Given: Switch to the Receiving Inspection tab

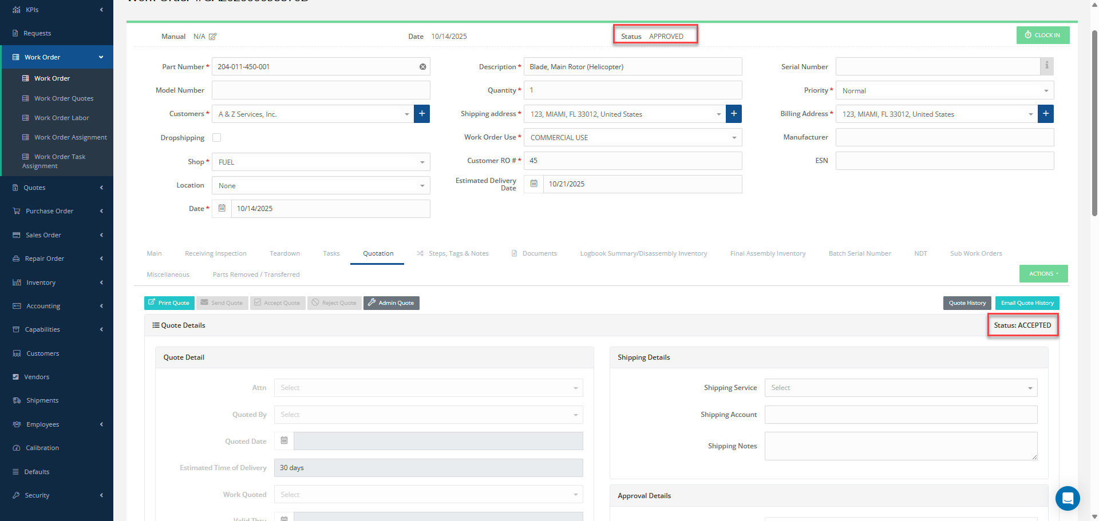Looking at the screenshot, I should (216, 253).
